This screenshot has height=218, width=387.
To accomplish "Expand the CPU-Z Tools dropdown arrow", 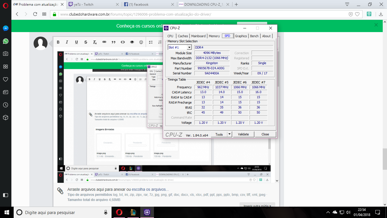I will point(230,134).
